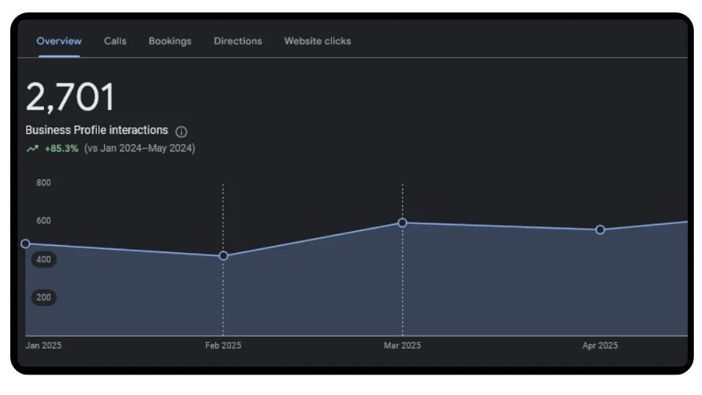Click the Jan 2025 x-axis label
This screenshot has height=395, width=702.
point(43,345)
